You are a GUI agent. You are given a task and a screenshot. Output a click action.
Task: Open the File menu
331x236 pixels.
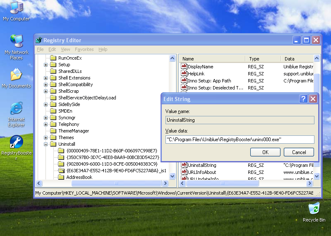[40, 49]
